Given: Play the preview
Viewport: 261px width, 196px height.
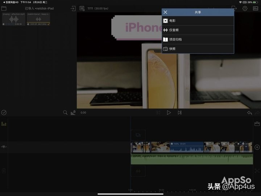Looking at the screenshot, I should pyautogui.click(x=169, y=113).
